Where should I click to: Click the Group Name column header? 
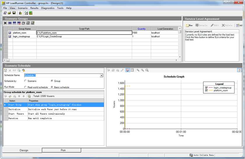click(x=25, y=29)
